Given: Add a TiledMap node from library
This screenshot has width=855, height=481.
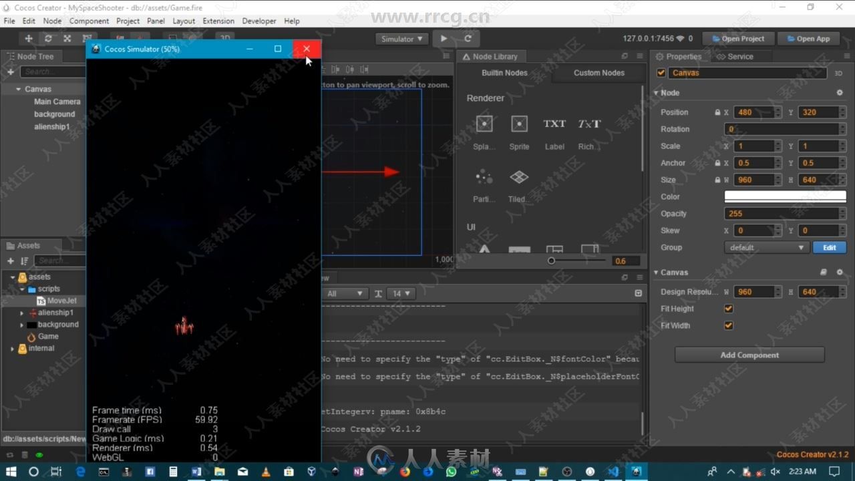Looking at the screenshot, I should (x=519, y=185).
